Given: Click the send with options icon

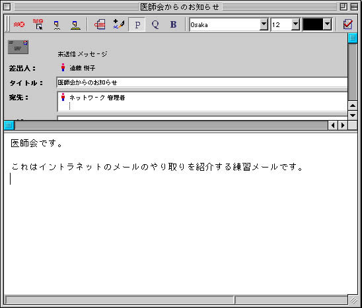Looking at the screenshot, I should [x=38, y=24].
